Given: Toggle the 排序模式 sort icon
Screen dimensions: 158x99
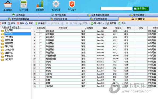Looking at the screenshot, I should [x=36, y=24].
